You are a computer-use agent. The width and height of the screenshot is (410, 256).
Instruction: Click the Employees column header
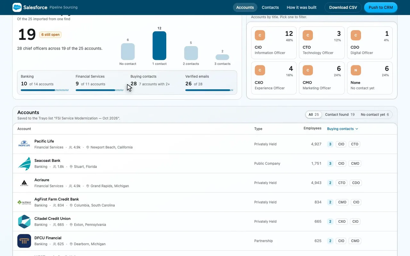pyautogui.click(x=312, y=128)
